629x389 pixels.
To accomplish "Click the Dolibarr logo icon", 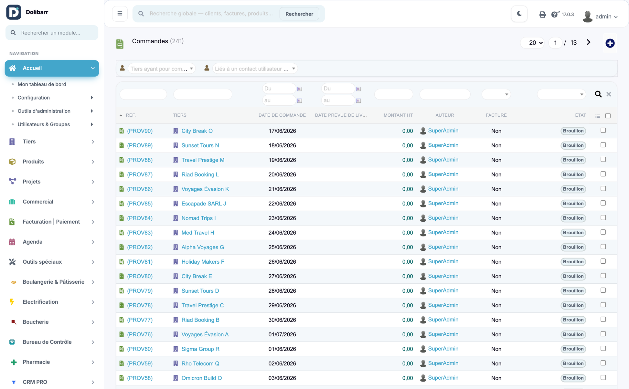I will 14,12.
